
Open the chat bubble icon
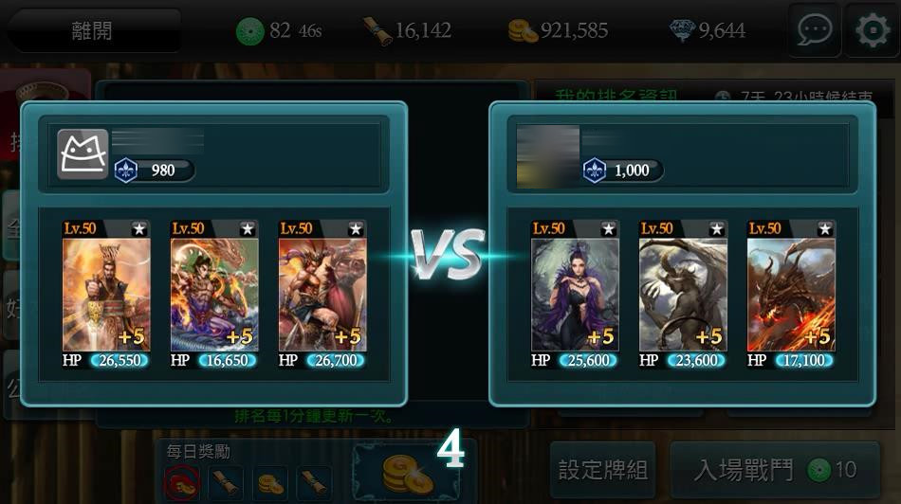(x=815, y=30)
